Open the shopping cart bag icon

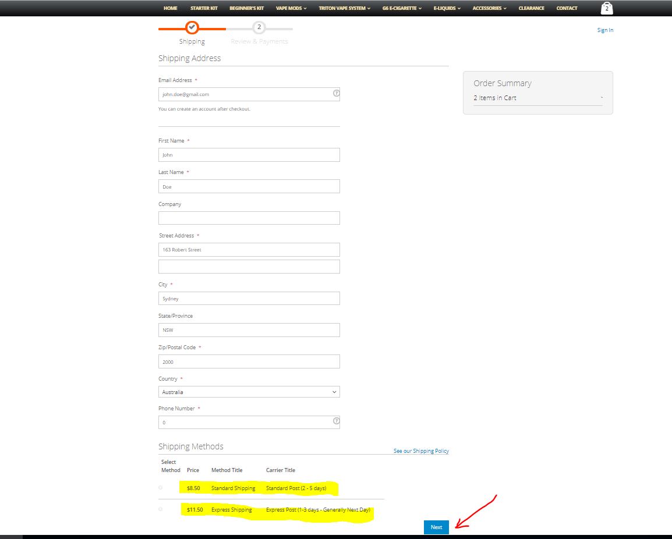[x=606, y=8]
